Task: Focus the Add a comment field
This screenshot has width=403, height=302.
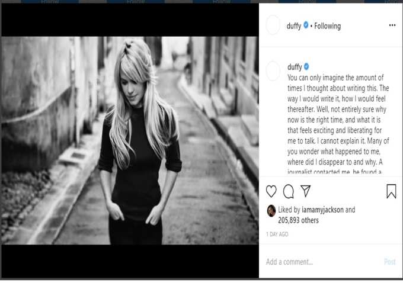Action: click(x=322, y=262)
